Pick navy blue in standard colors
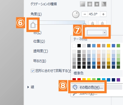Viewport: 123px width, 105px height. tap(113, 80)
